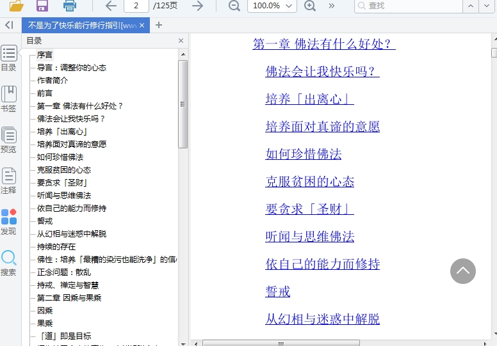The image size is (497, 346).
Task: Select 持戒、禅定与智慧 in the outline
Action: pos(68,285)
